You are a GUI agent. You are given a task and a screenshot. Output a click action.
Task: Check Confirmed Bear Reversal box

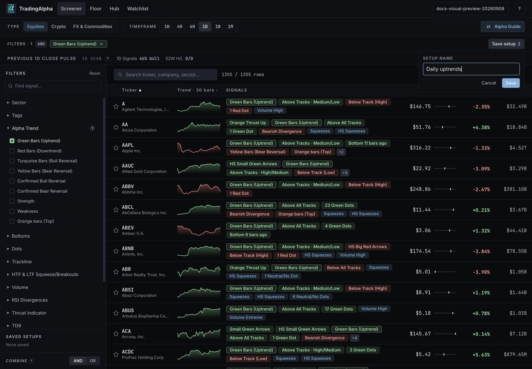point(12,191)
